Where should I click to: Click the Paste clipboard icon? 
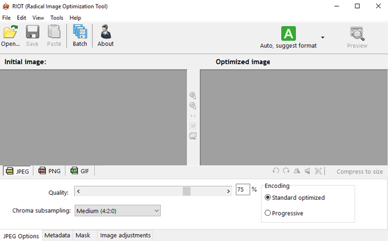54,32
